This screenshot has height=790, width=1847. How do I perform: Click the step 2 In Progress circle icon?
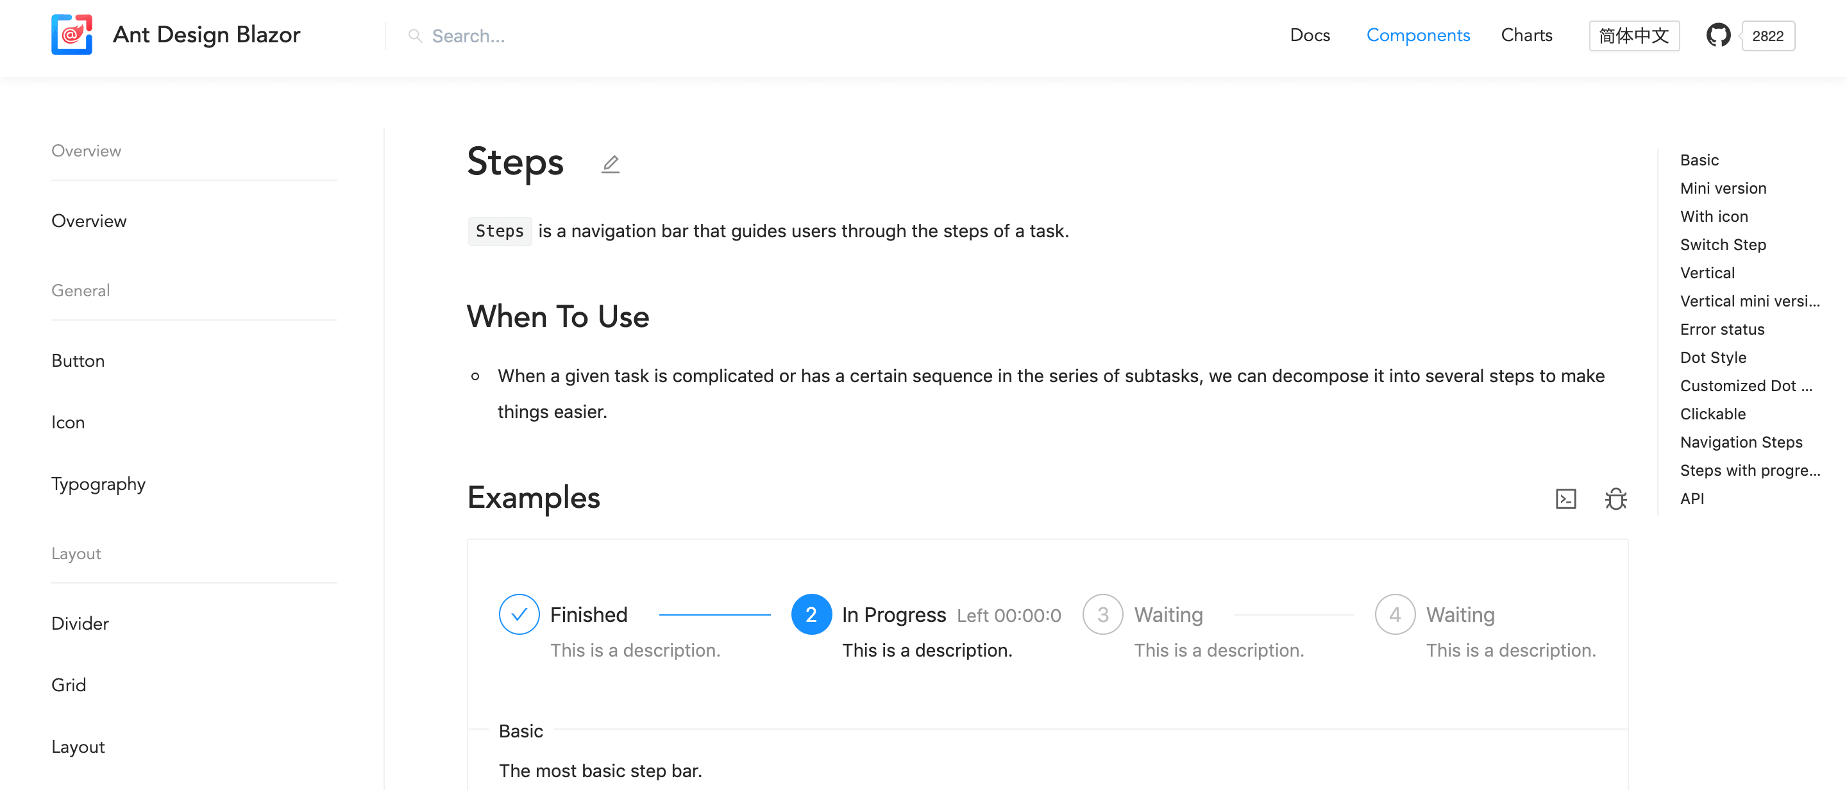coord(811,614)
